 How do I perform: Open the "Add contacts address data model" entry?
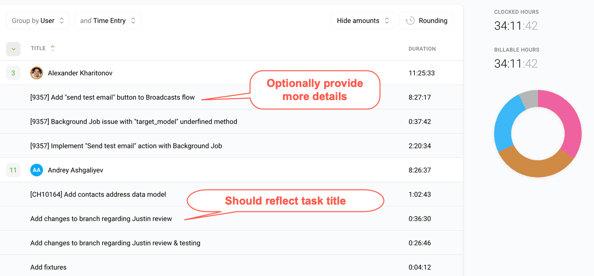pyautogui.click(x=98, y=194)
